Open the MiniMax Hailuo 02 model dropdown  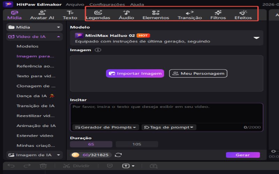pos(167,38)
